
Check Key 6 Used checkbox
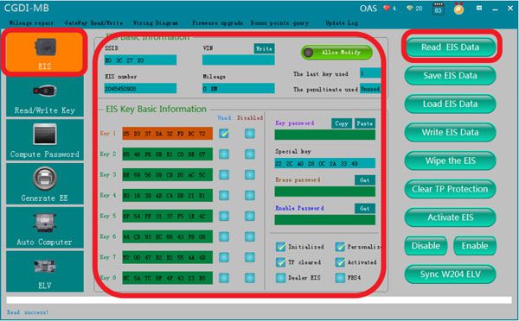[x=224, y=236]
